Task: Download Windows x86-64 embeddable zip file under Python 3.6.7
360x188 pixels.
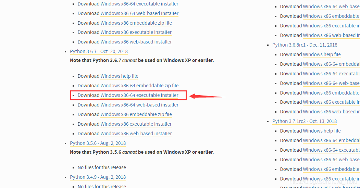Action: [x=139, y=86]
